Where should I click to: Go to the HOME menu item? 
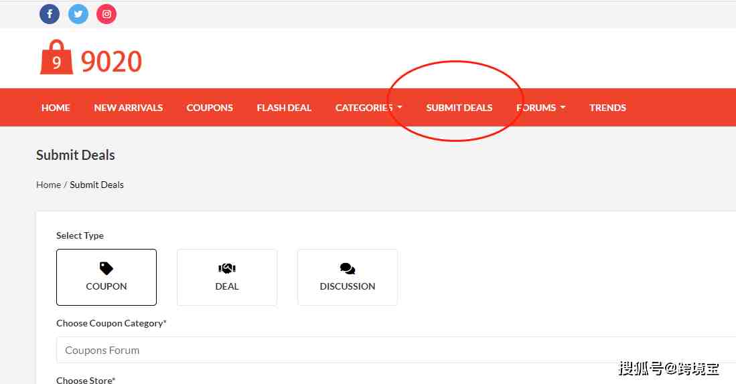pyautogui.click(x=56, y=108)
